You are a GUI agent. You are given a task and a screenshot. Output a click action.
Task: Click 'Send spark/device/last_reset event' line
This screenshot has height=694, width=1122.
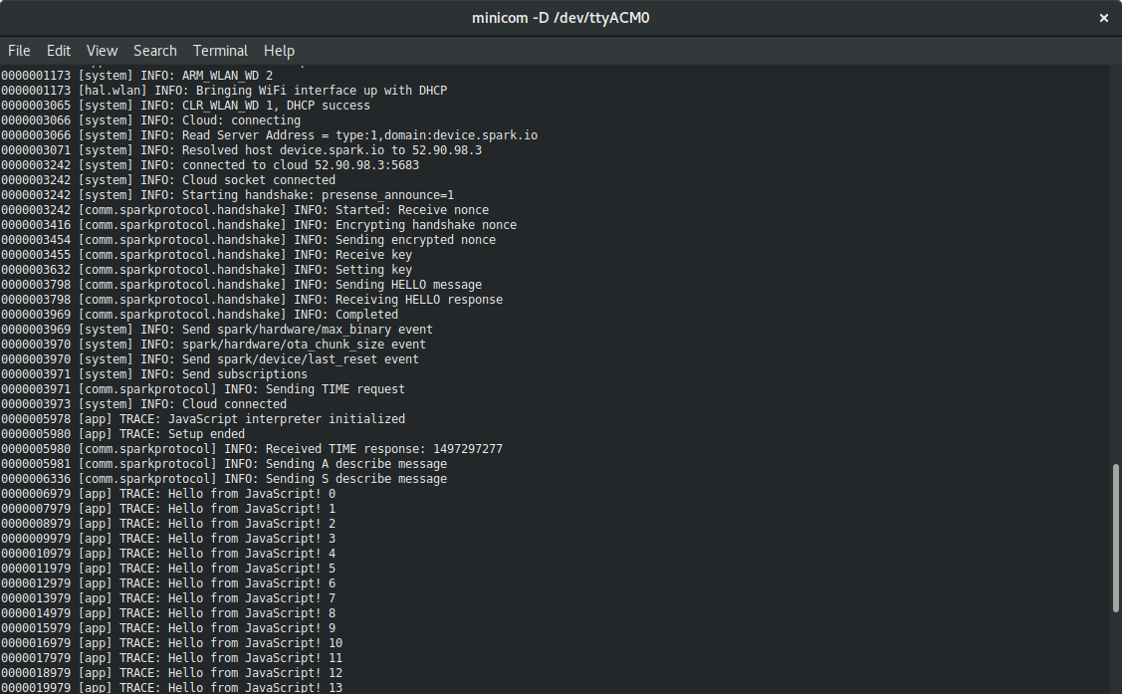click(x=210, y=359)
